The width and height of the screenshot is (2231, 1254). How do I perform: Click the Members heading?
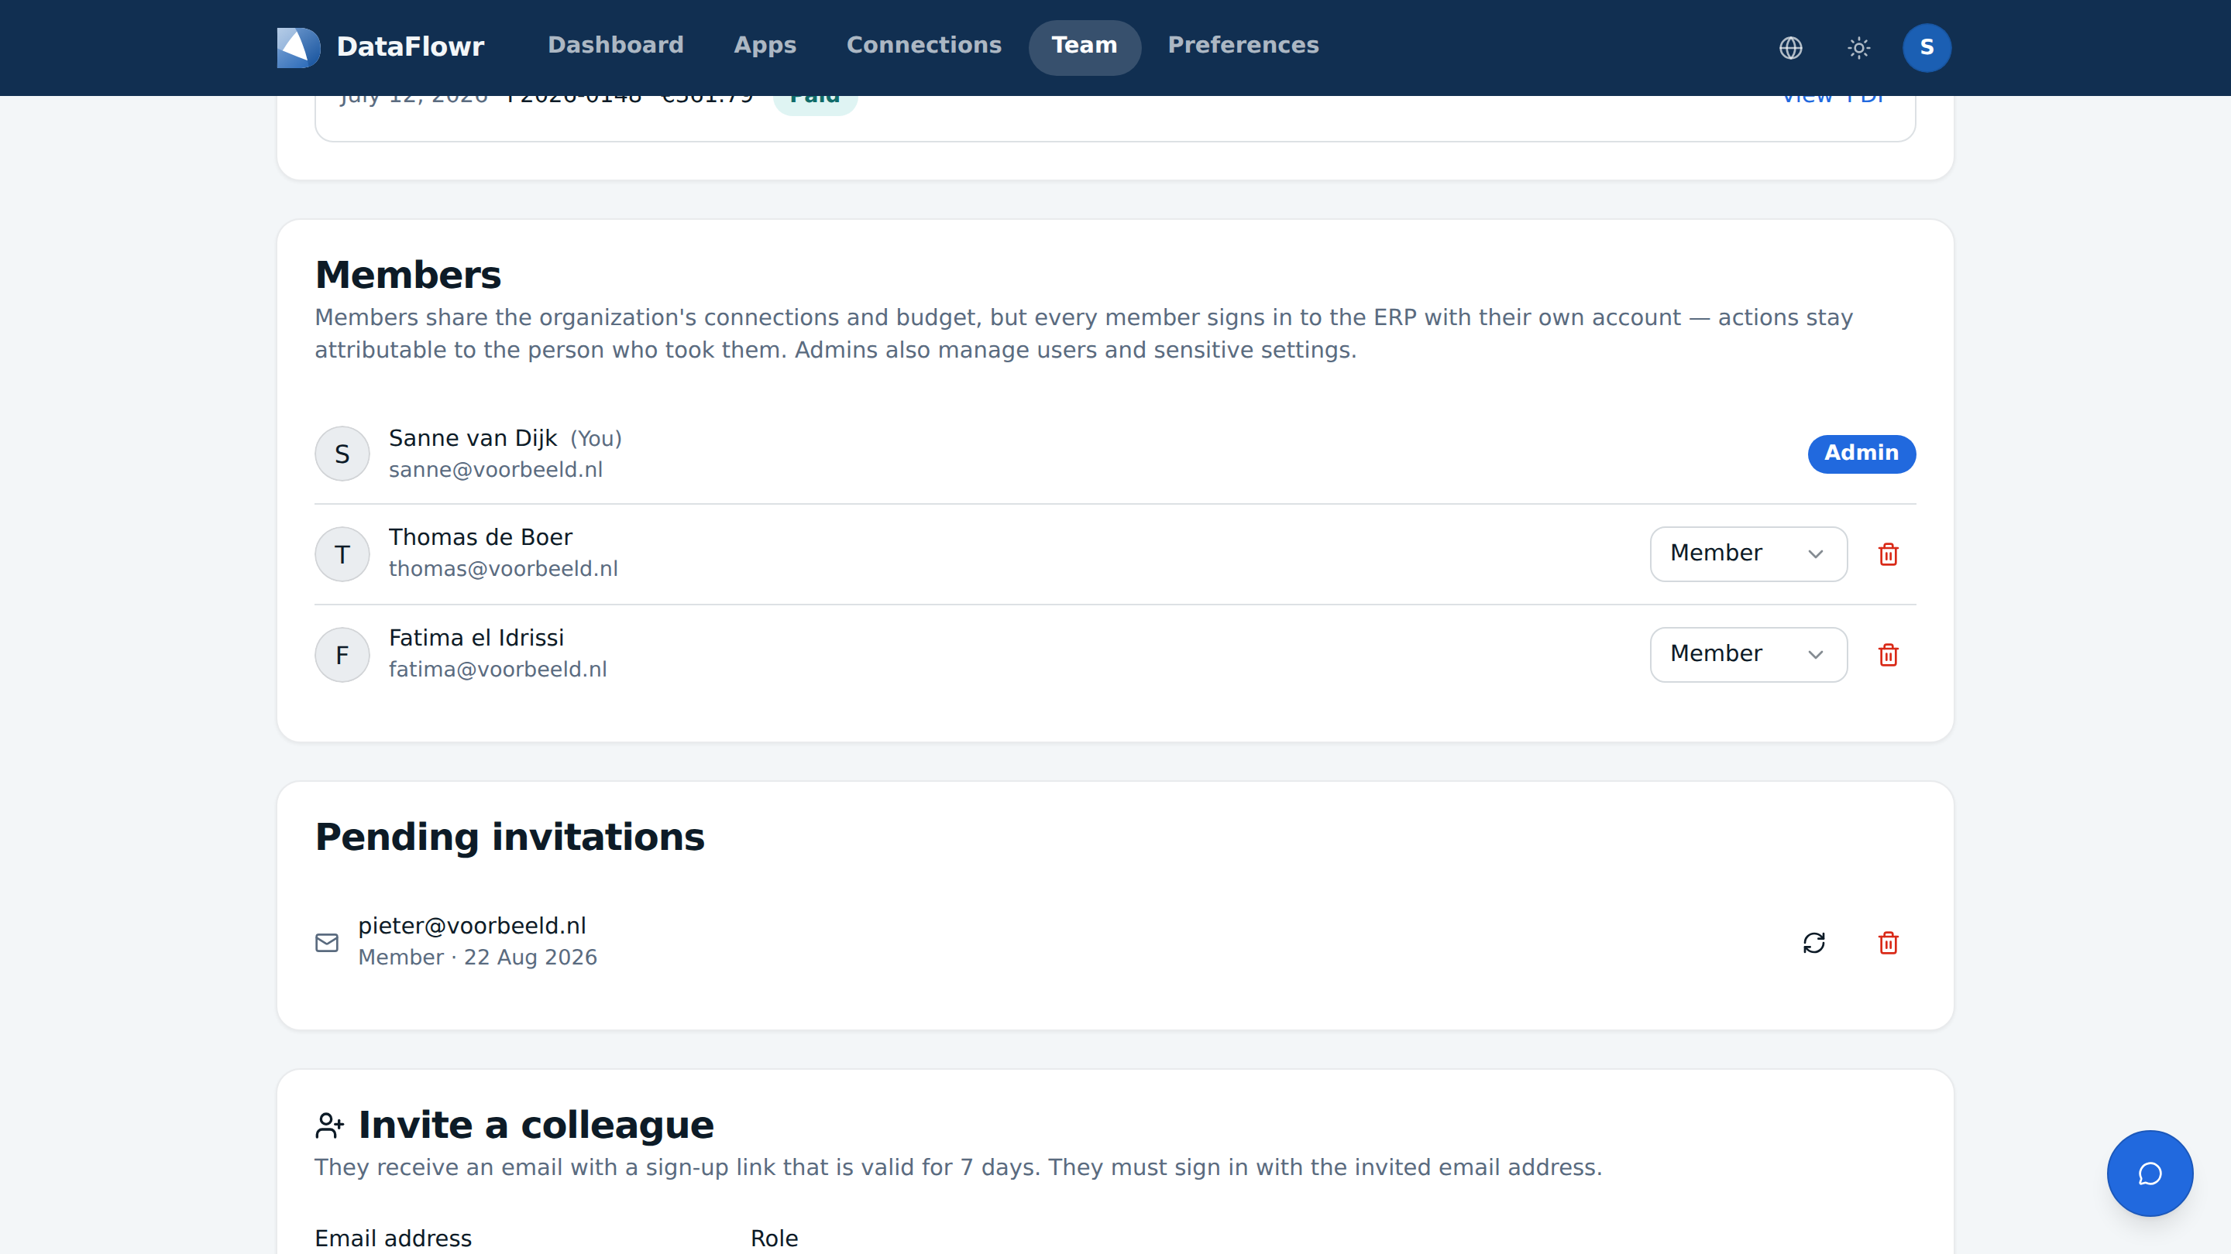(x=408, y=276)
